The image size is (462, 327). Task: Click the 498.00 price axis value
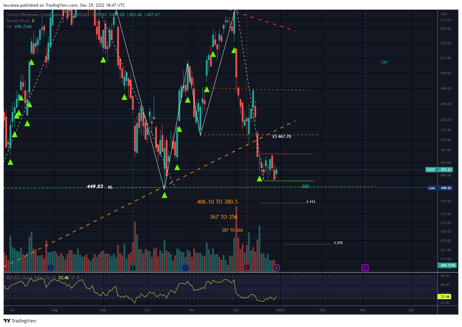tap(446, 89)
